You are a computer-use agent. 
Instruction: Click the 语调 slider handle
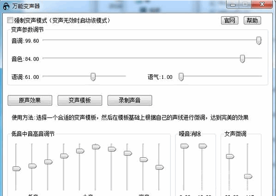[x=93, y=77]
